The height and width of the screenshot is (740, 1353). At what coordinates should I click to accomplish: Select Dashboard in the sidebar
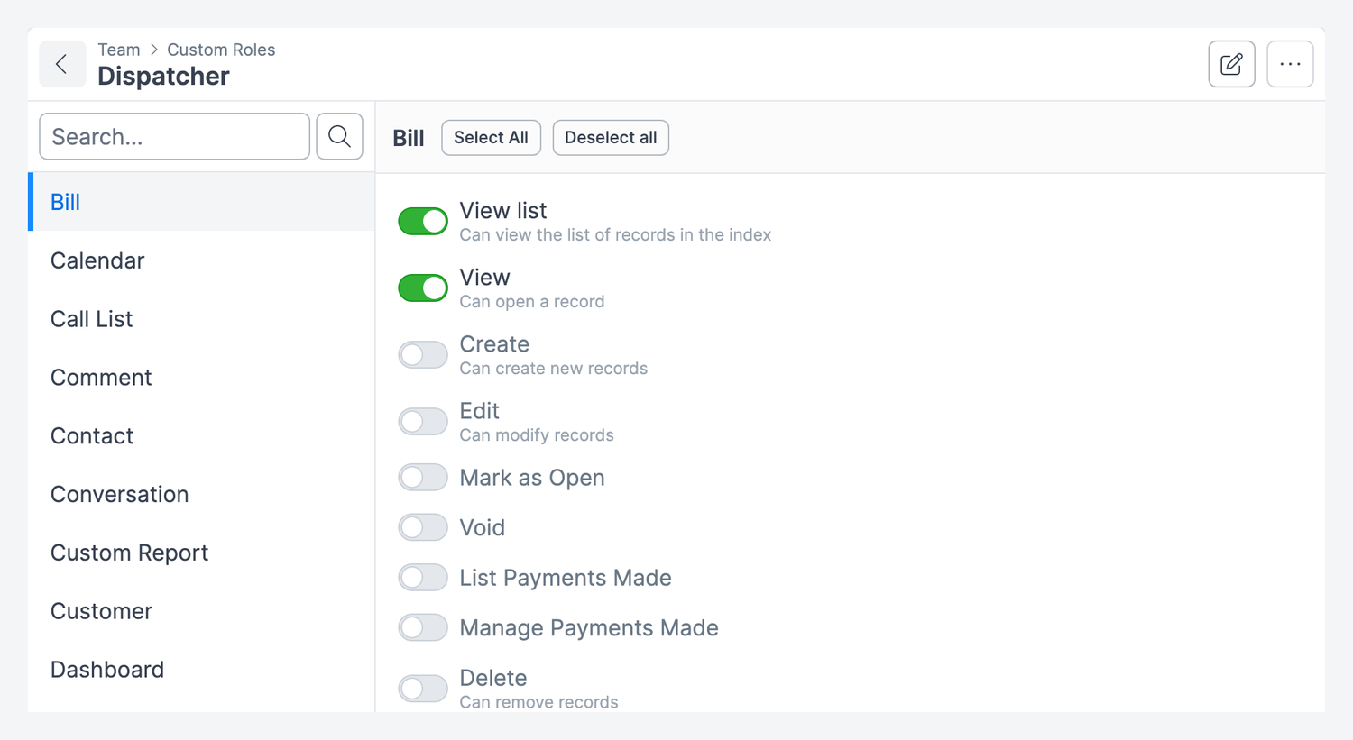(x=201, y=670)
